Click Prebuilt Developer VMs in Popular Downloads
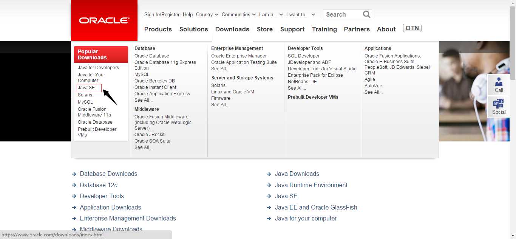The width and height of the screenshot is (516, 239). point(97,132)
